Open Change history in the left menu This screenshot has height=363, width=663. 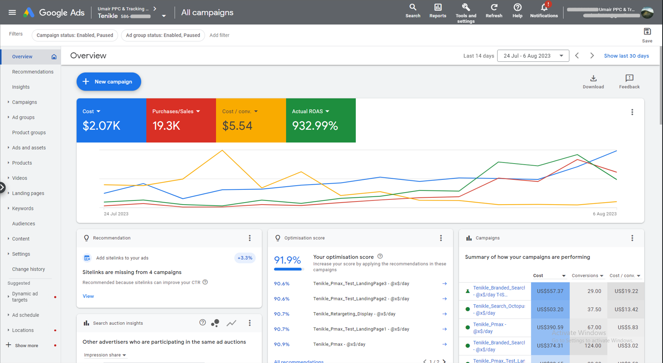tap(28, 269)
